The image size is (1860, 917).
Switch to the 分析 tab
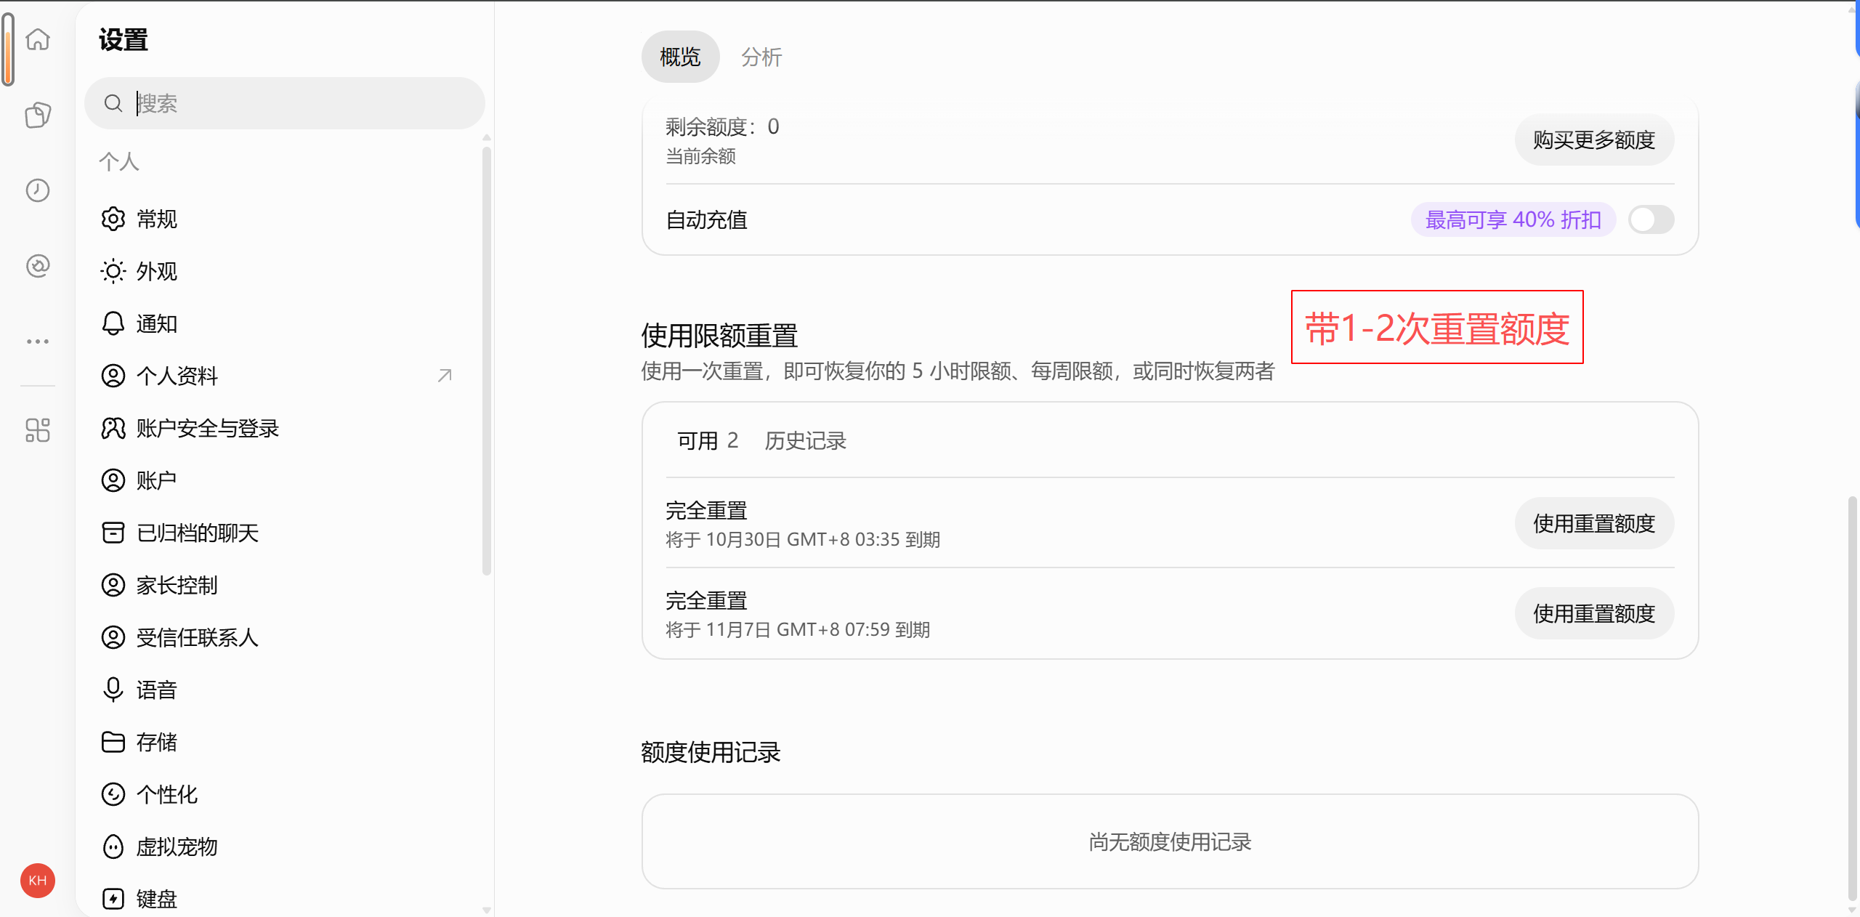(x=761, y=57)
